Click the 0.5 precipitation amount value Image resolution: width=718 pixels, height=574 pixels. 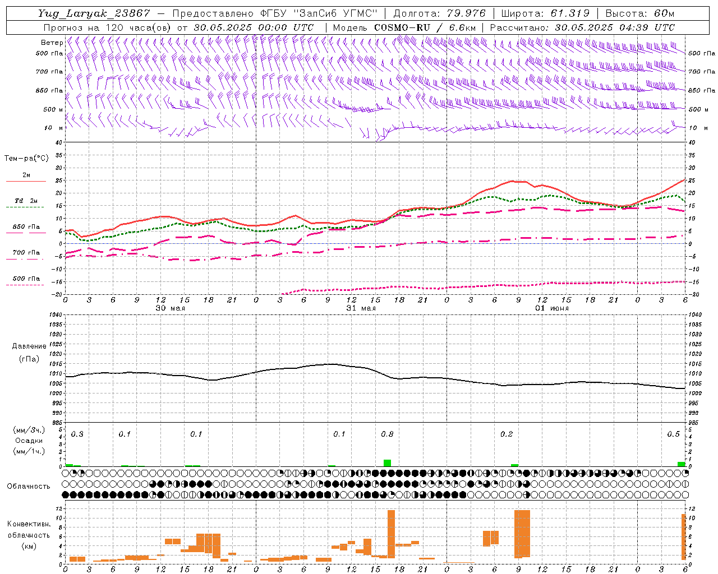(x=673, y=434)
